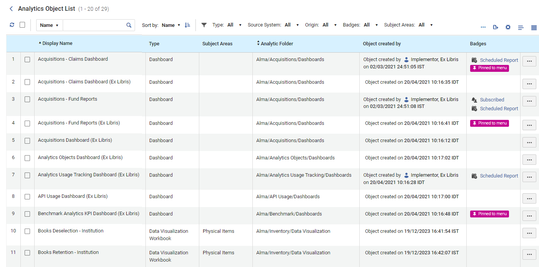539x267 pixels.
Task: Click the search magnifier icon
Action: pos(129,25)
